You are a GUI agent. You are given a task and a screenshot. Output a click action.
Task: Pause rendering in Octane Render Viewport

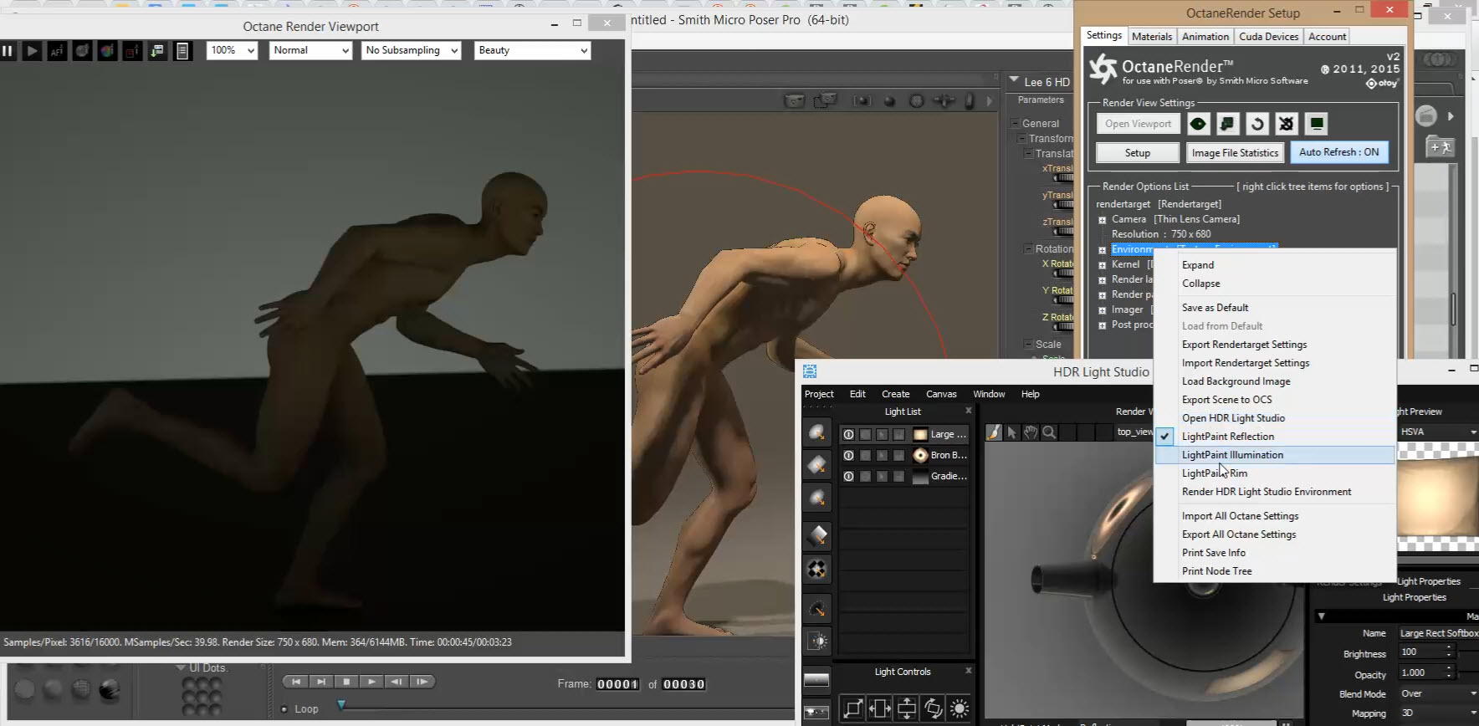click(x=8, y=51)
